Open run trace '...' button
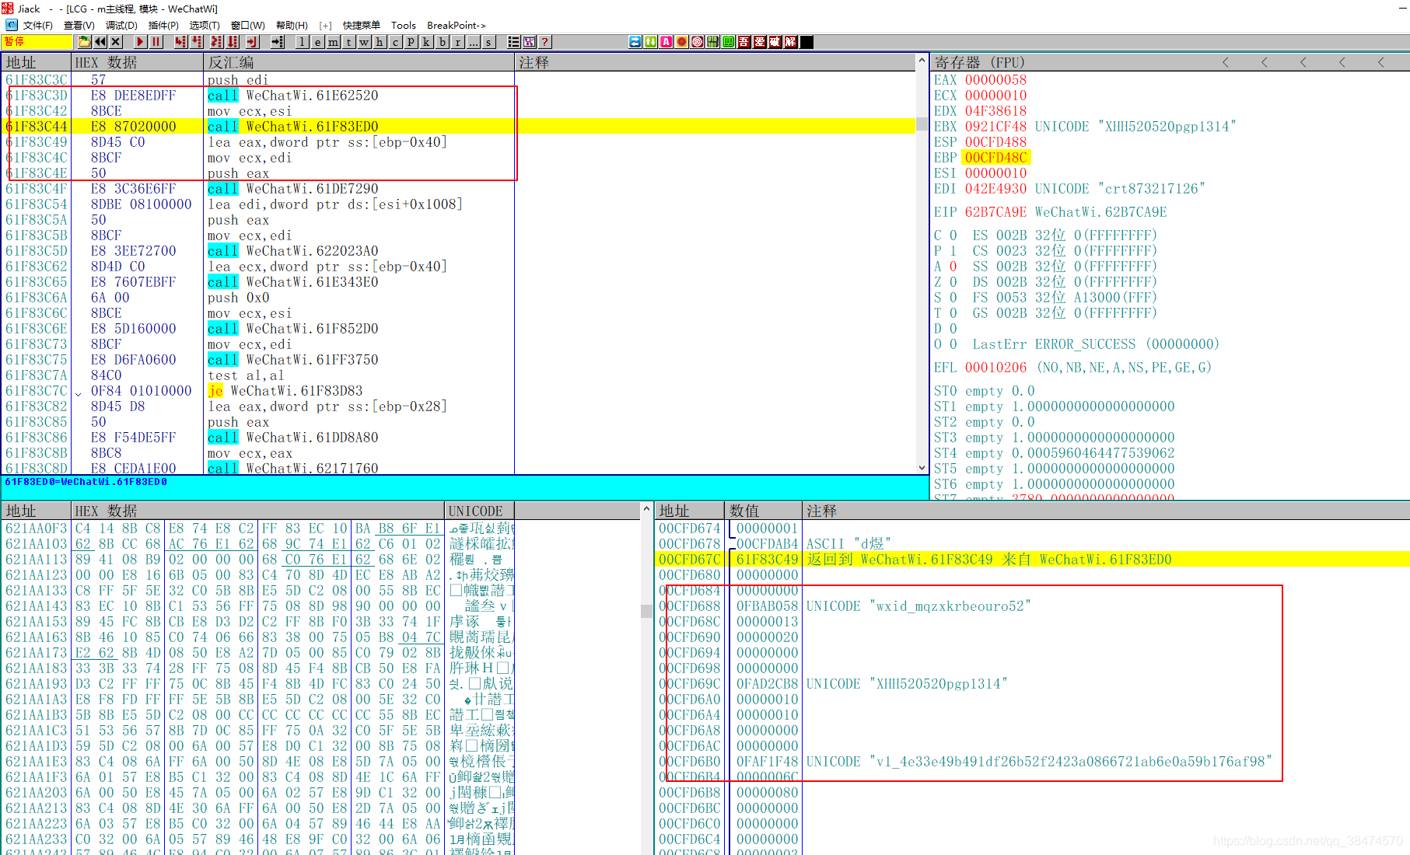Image resolution: width=1410 pixels, height=855 pixels. [473, 42]
